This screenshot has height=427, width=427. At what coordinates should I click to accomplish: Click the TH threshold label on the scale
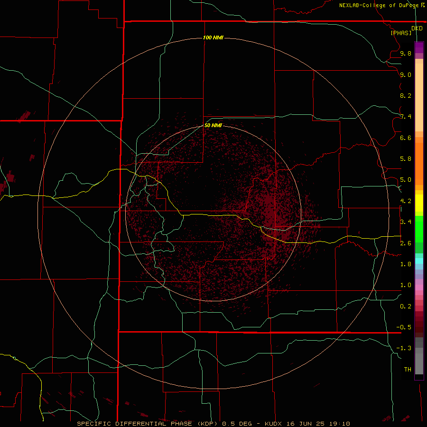[408, 370]
